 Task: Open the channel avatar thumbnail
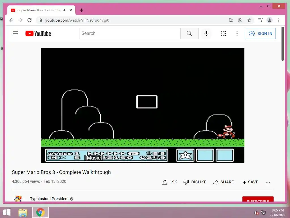[x=18, y=198]
